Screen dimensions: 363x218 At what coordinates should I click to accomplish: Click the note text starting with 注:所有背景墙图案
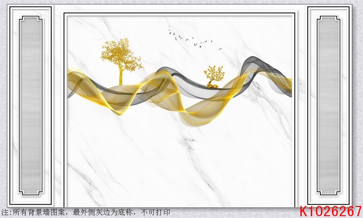pos(86,212)
